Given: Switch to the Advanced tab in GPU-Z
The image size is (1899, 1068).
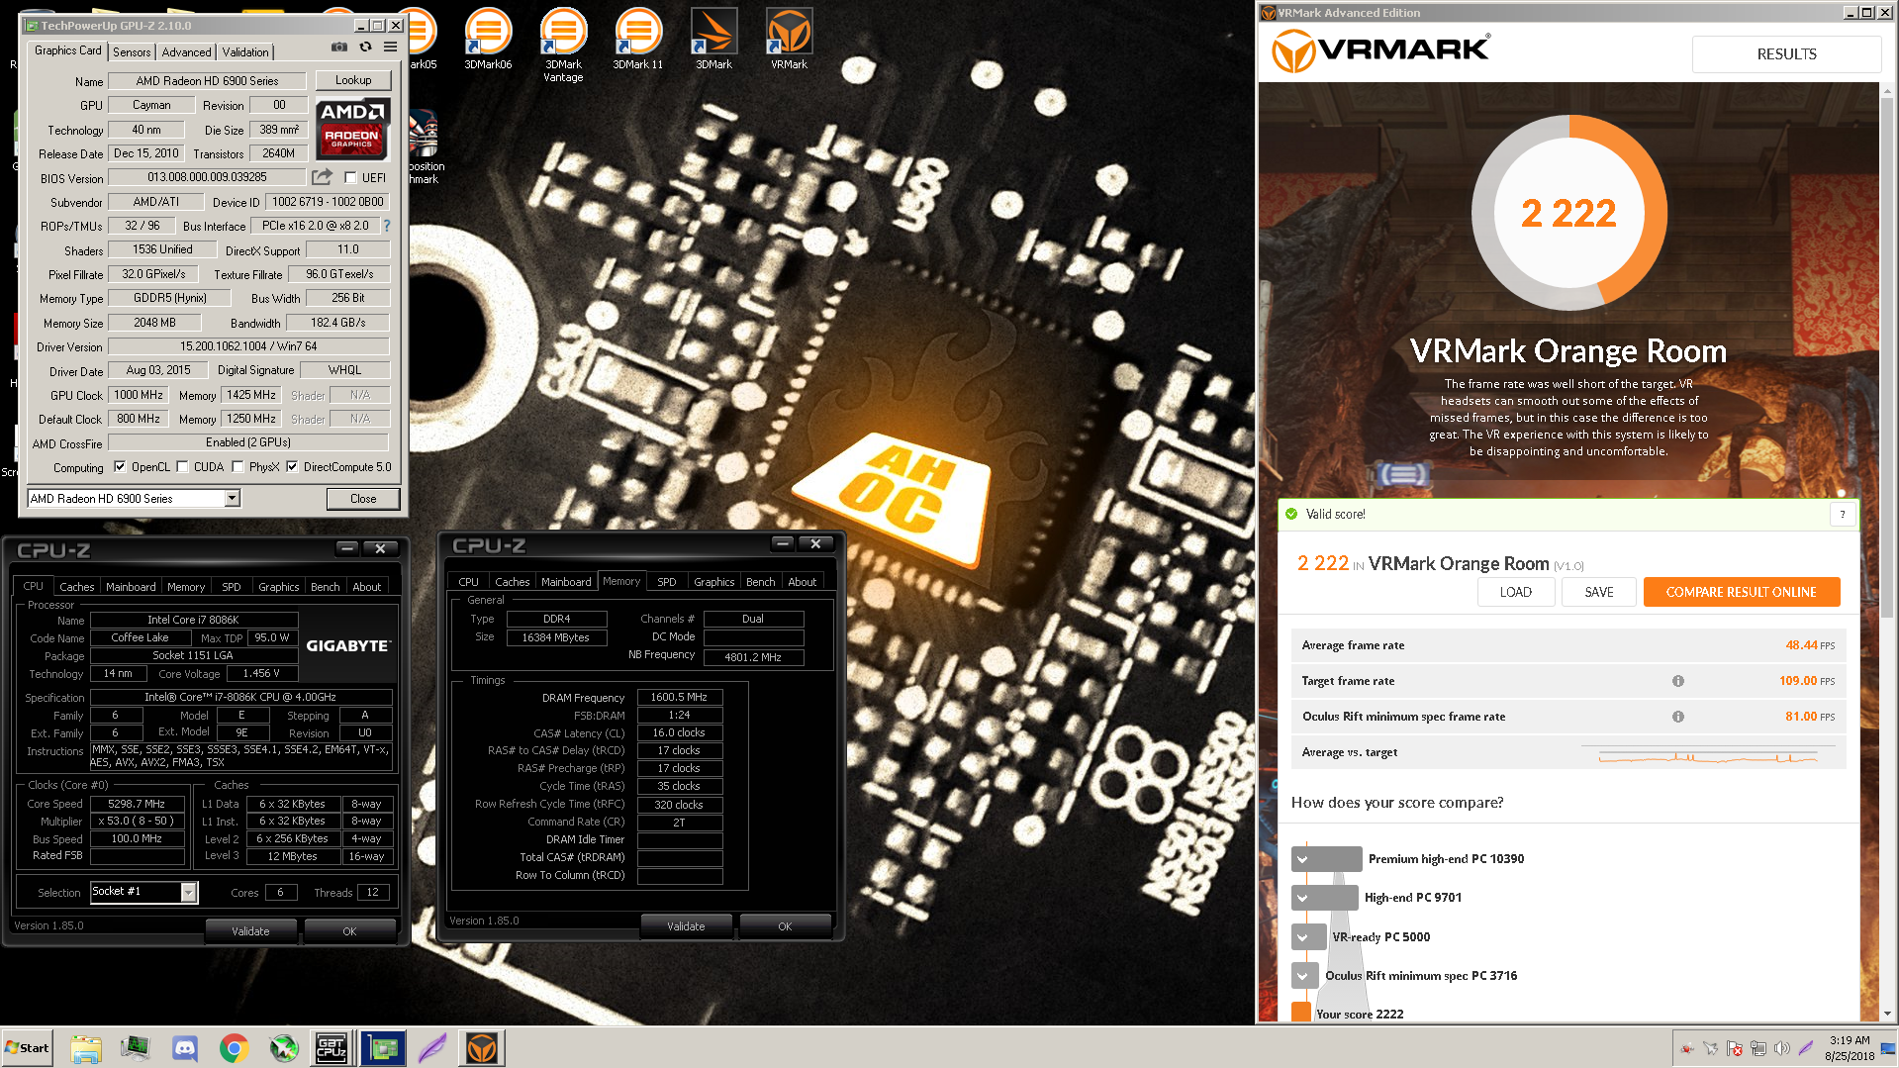Looking at the screenshot, I should click(x=186, y=52).
